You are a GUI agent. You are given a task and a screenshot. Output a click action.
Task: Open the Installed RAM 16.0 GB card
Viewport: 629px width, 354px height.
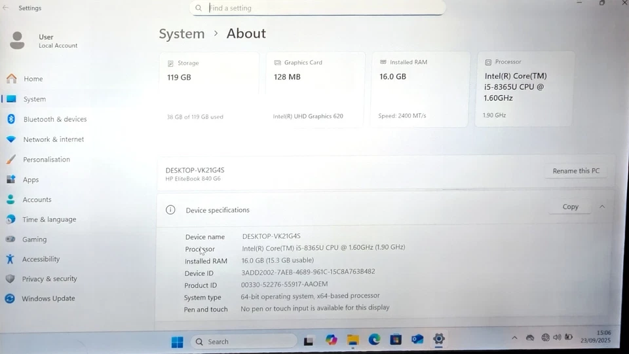pyautogui.click(x=420, y=89)
